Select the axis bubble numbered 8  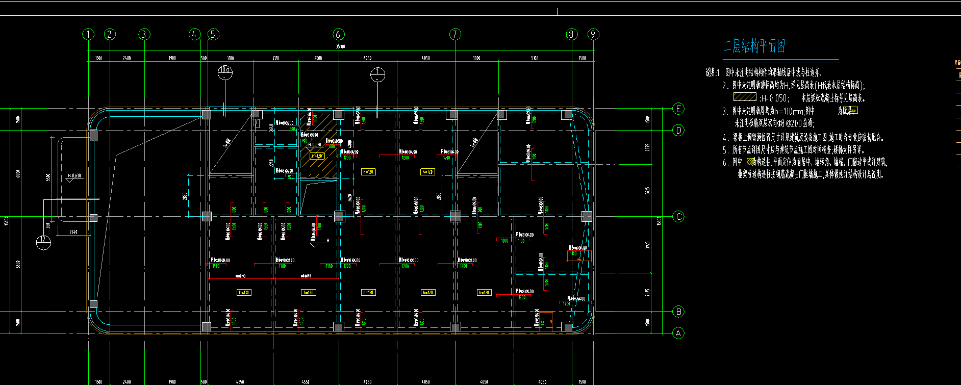pyautogui.click(x=571, y=34)
